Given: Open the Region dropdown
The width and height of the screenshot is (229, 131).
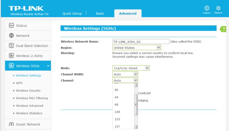Looking at the screenshot, I should pos(137,48).
